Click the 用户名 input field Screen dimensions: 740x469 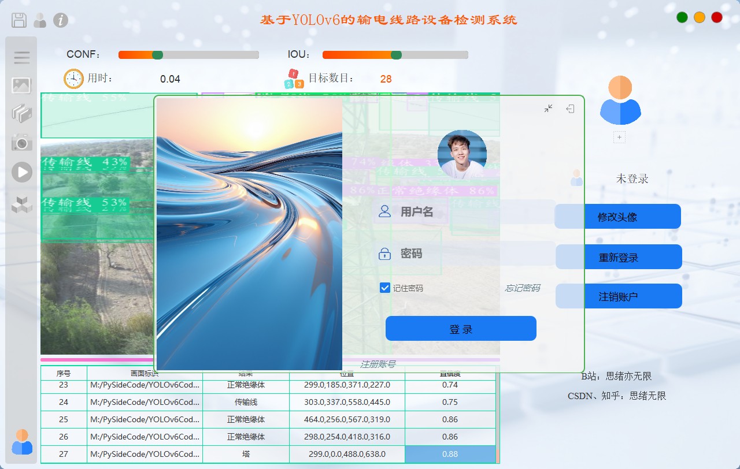[465, 211]
